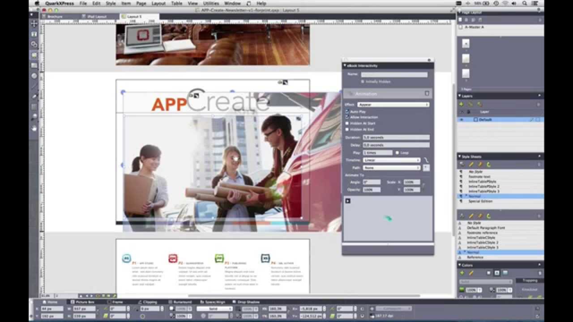Click the Name input field

(394, 74)
